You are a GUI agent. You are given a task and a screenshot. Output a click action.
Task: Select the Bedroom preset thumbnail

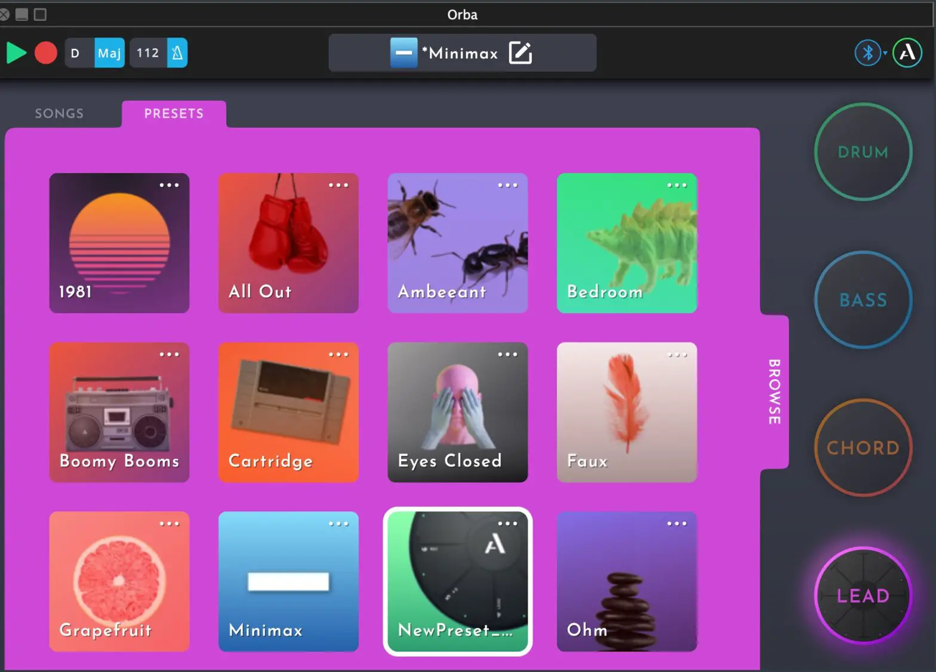click(x=627, y=243)
